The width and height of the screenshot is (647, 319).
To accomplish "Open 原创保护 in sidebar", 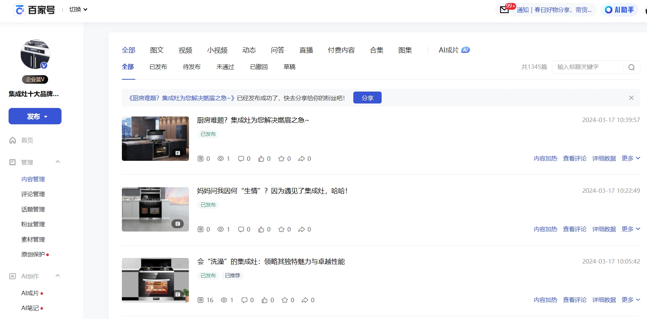I will [33, 254].
